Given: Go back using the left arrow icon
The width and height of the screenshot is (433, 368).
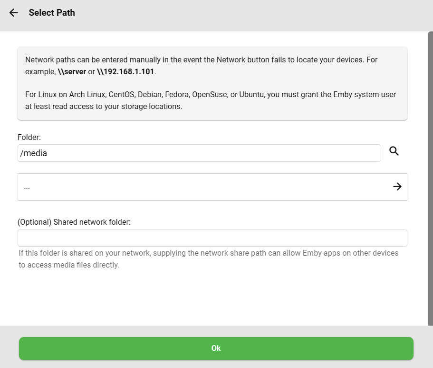Looking at the screenshot, I should (13, 13).
